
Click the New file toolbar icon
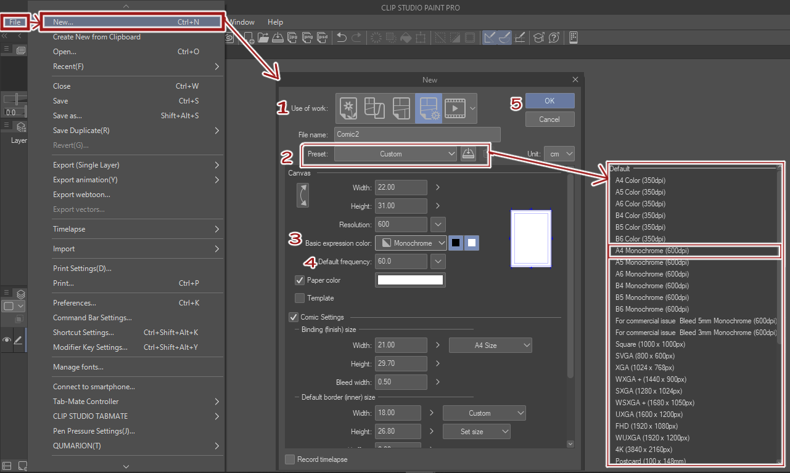coord(249,38)
